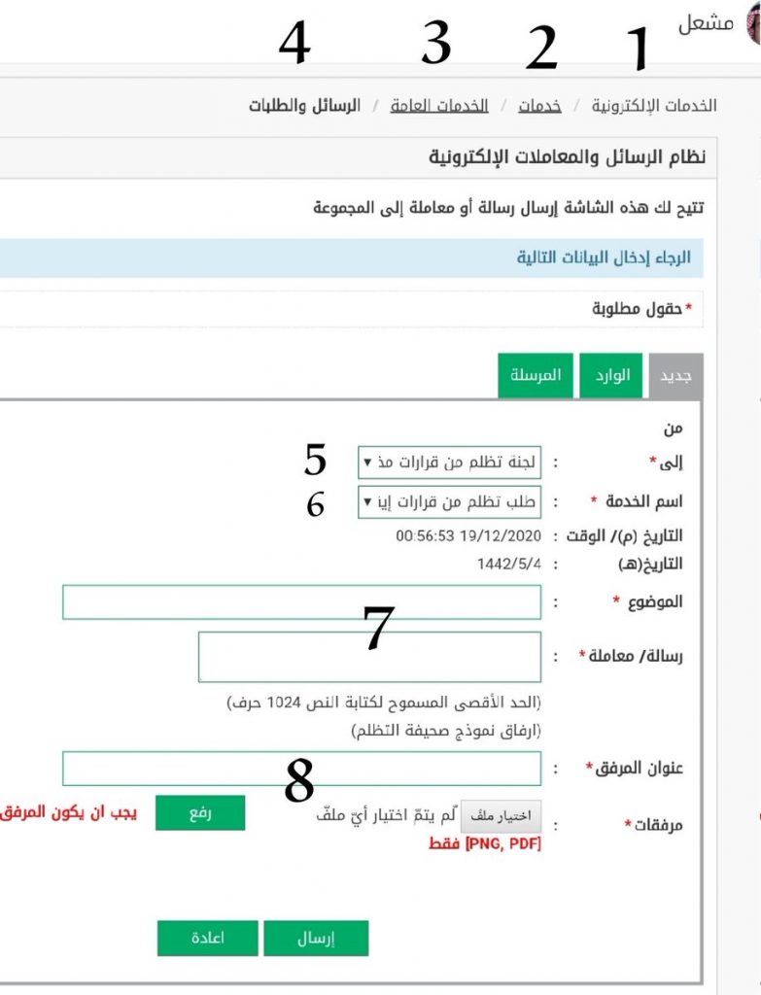Click the لم يتمّ اختيار أيّ ملفّ text
The image size is (761, 995).
click(386, 815)
